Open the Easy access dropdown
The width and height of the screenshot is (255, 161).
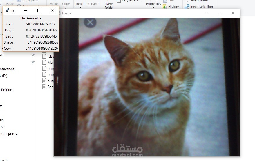click(x=129, y=1)
